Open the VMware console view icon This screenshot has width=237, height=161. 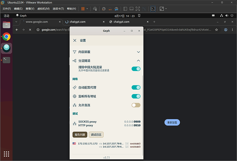tap(153, 9)
